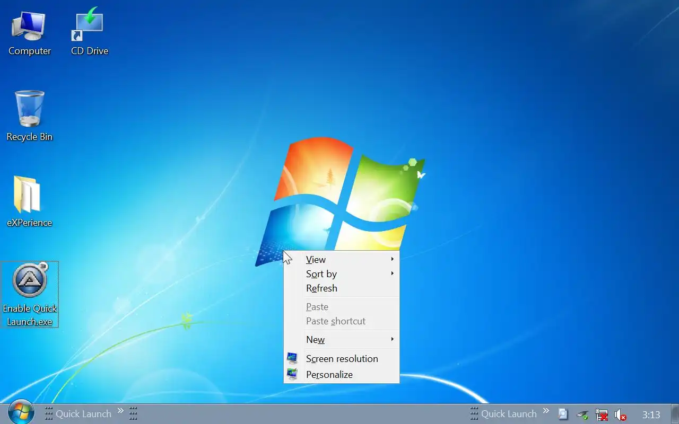Click the monitor icon beside Personalize

(292, 375)
